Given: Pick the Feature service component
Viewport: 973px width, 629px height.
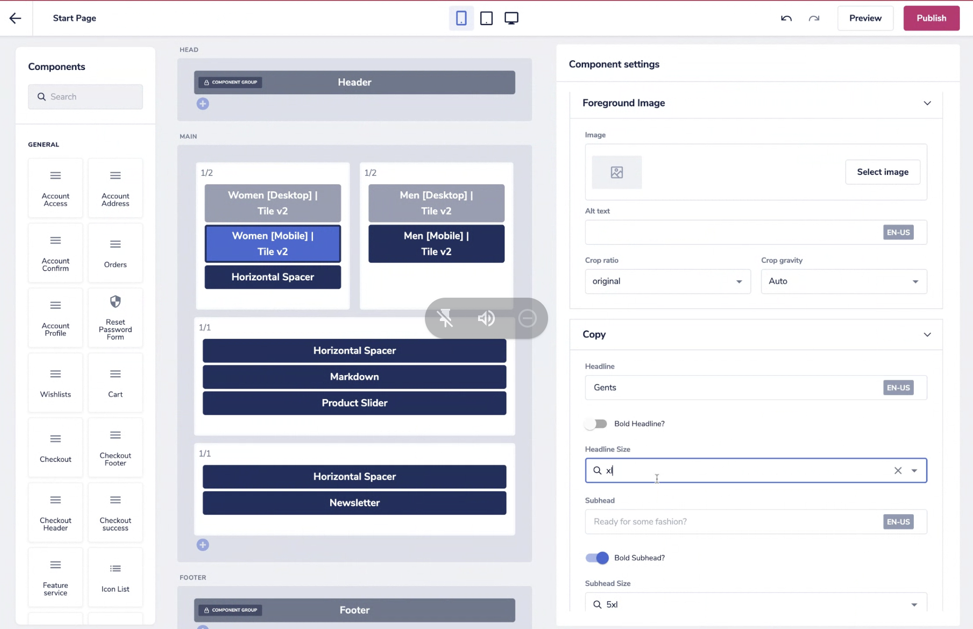Looking at the screenshot, I should pyautogui.click(x=56, y=577).
